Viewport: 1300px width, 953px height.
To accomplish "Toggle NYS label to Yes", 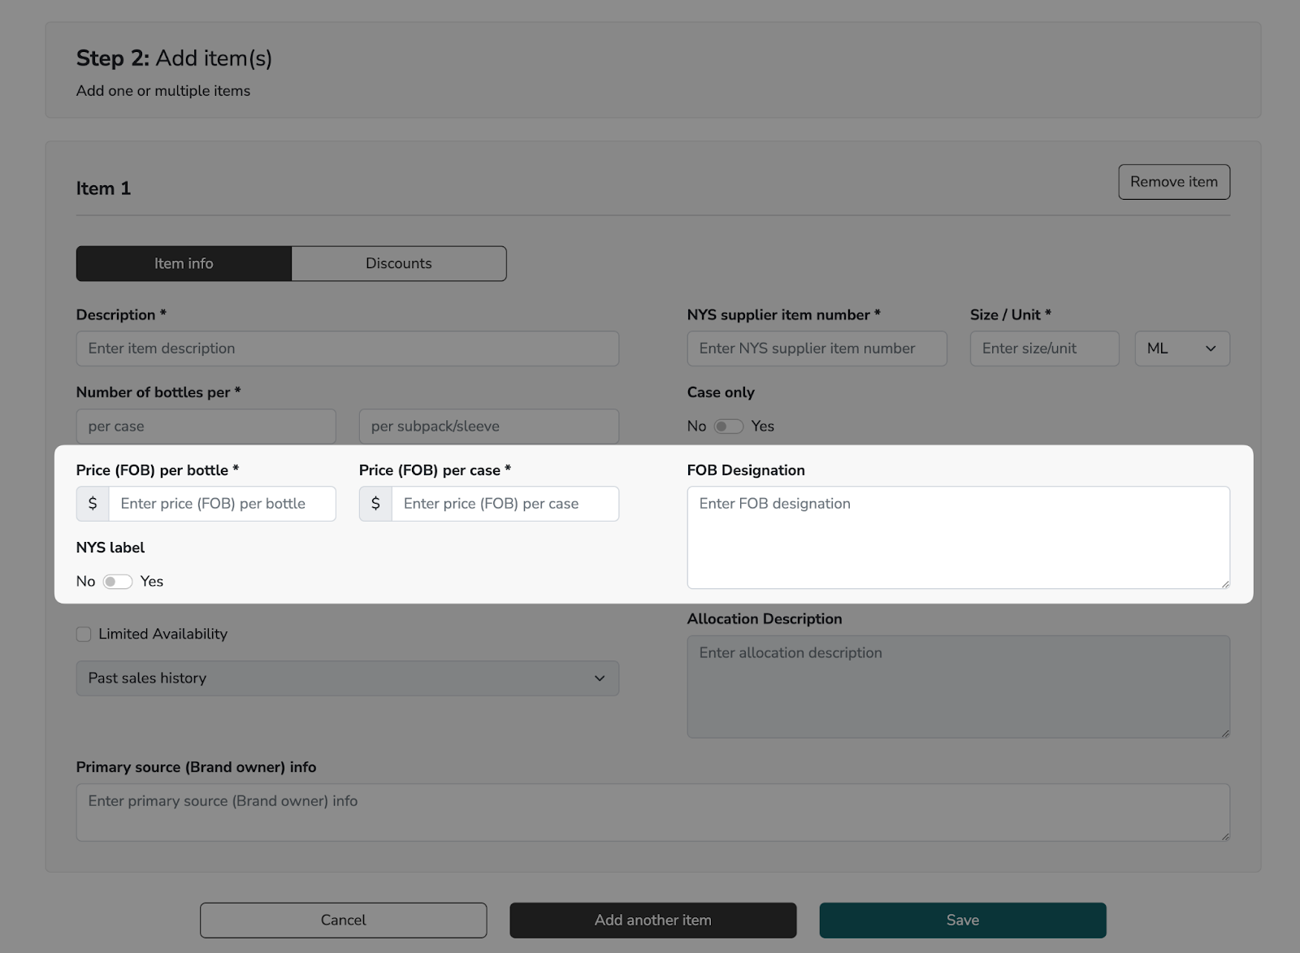I will (x=117, y=581).
